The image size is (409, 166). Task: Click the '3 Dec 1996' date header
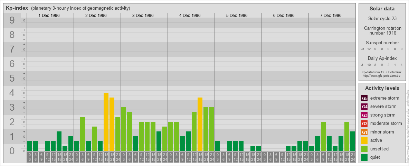(143, 16)
